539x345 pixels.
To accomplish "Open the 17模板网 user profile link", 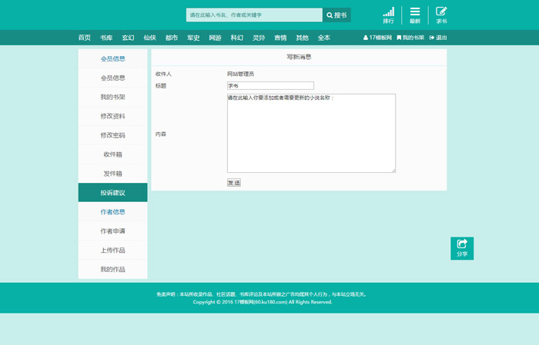I will pos(377,38).
